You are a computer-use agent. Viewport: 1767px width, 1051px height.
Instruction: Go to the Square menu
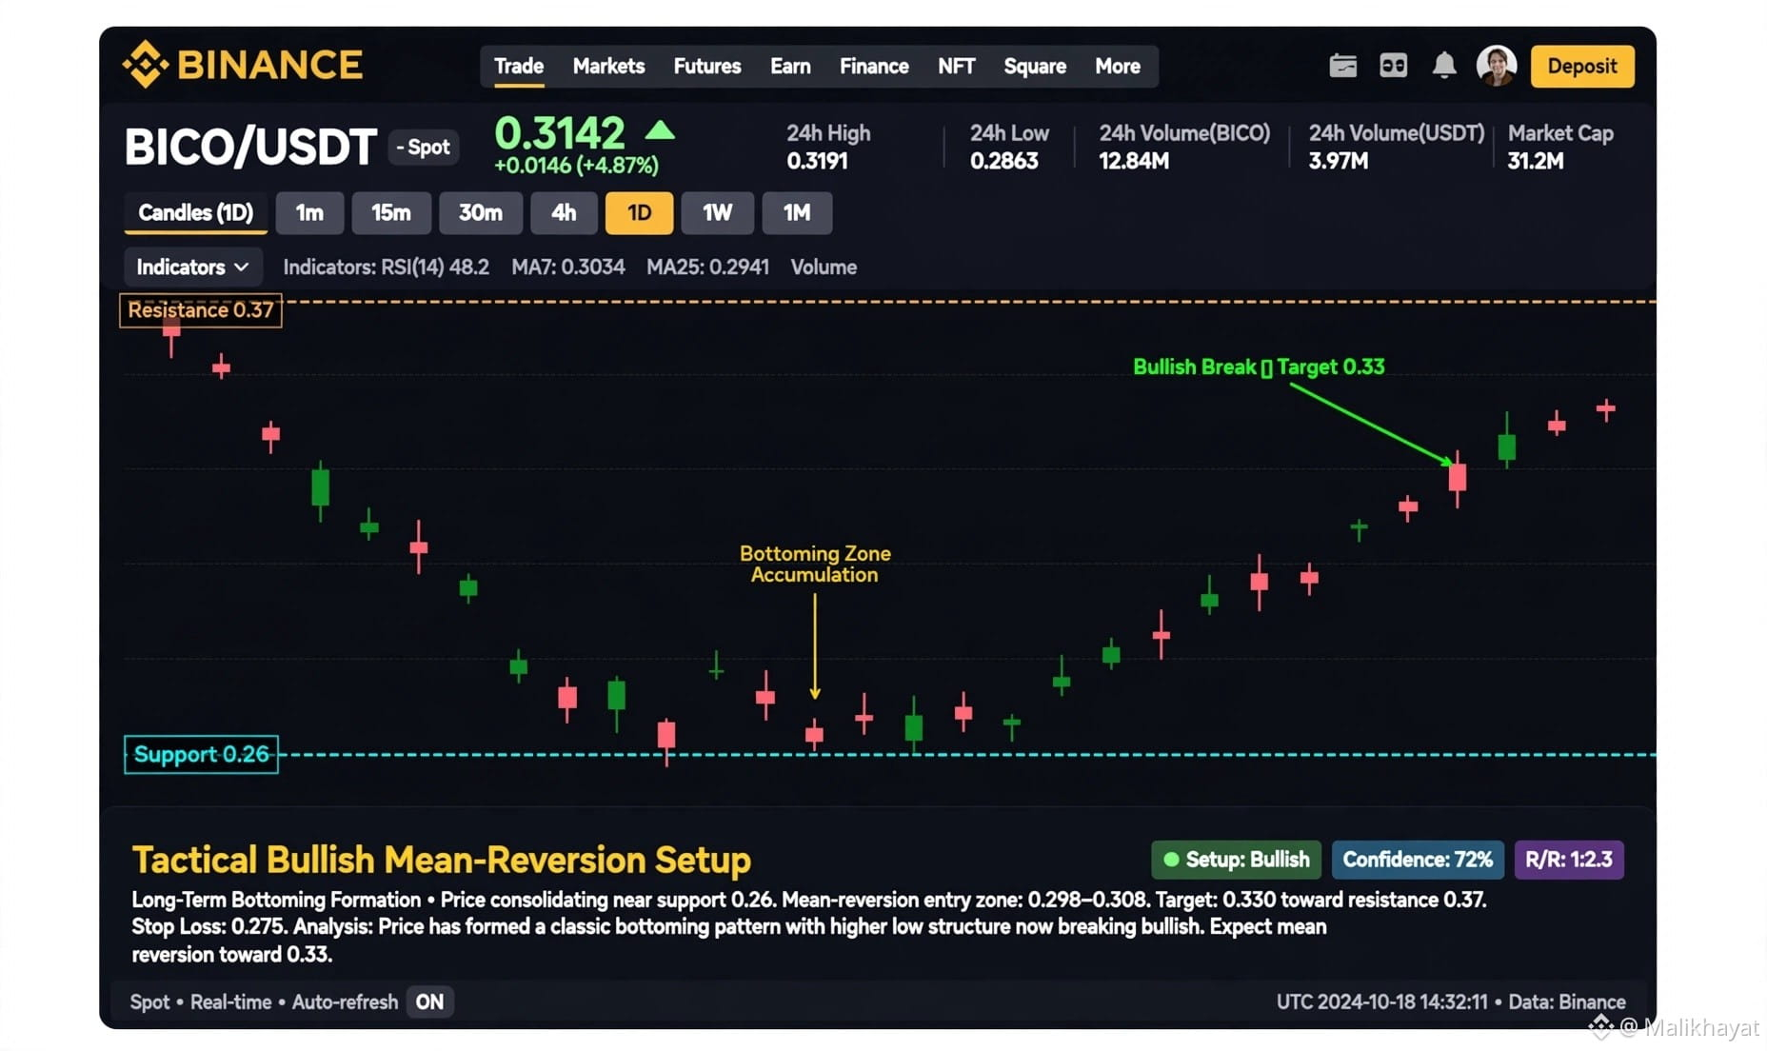pyautogui.click(x=1034, y=66)
